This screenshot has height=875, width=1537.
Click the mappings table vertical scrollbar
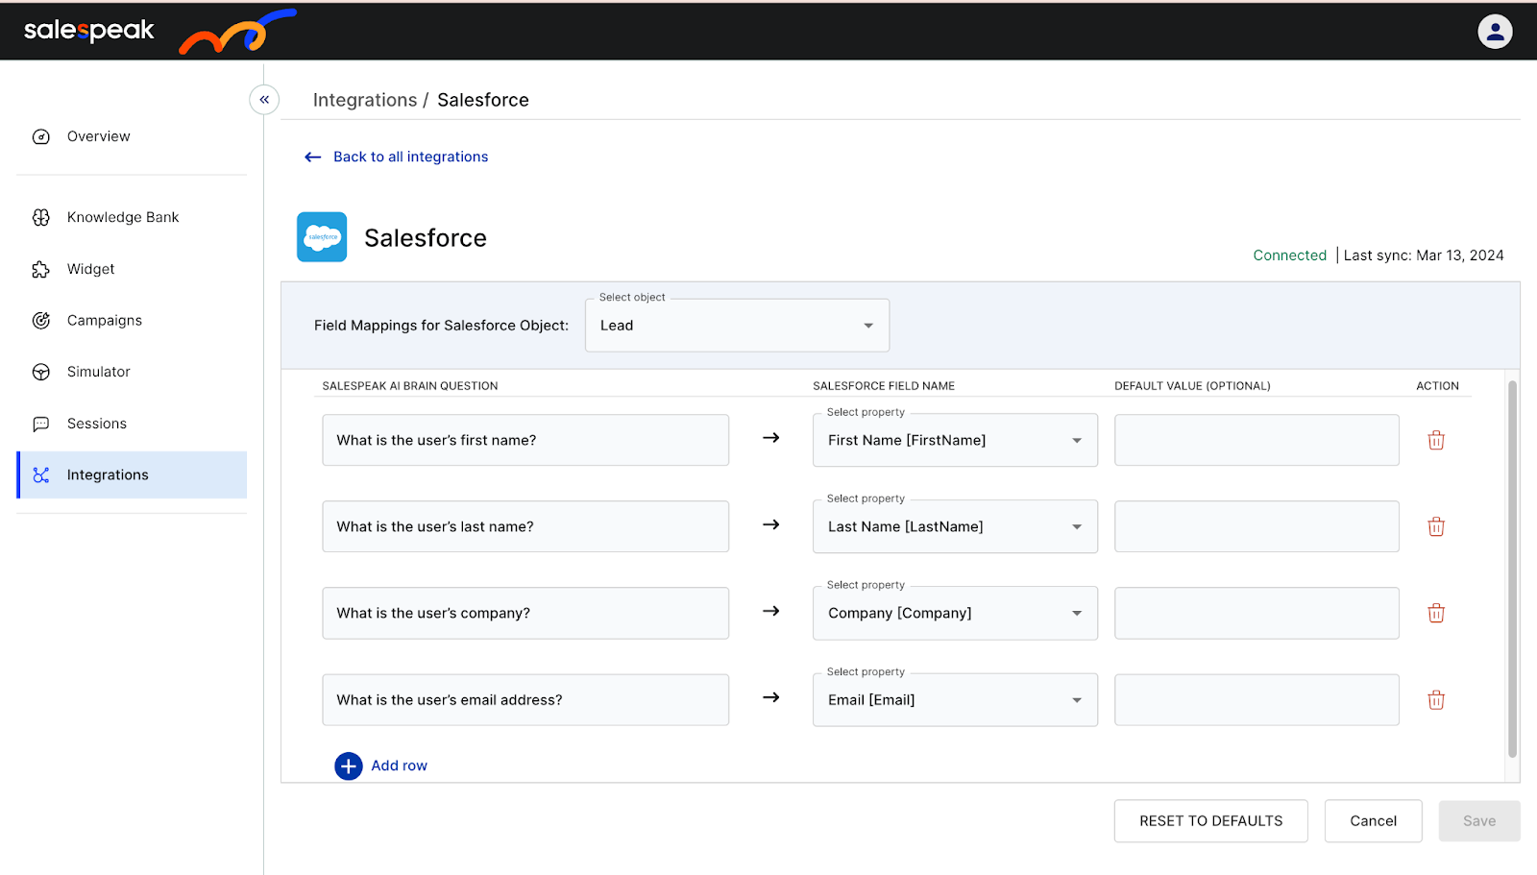coord(1512,569)
